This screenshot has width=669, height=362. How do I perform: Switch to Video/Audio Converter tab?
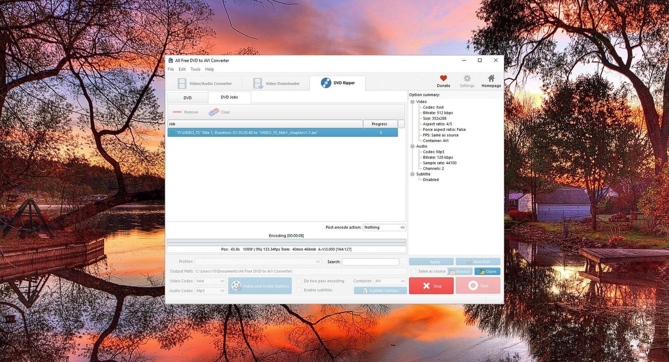[204, 84]
